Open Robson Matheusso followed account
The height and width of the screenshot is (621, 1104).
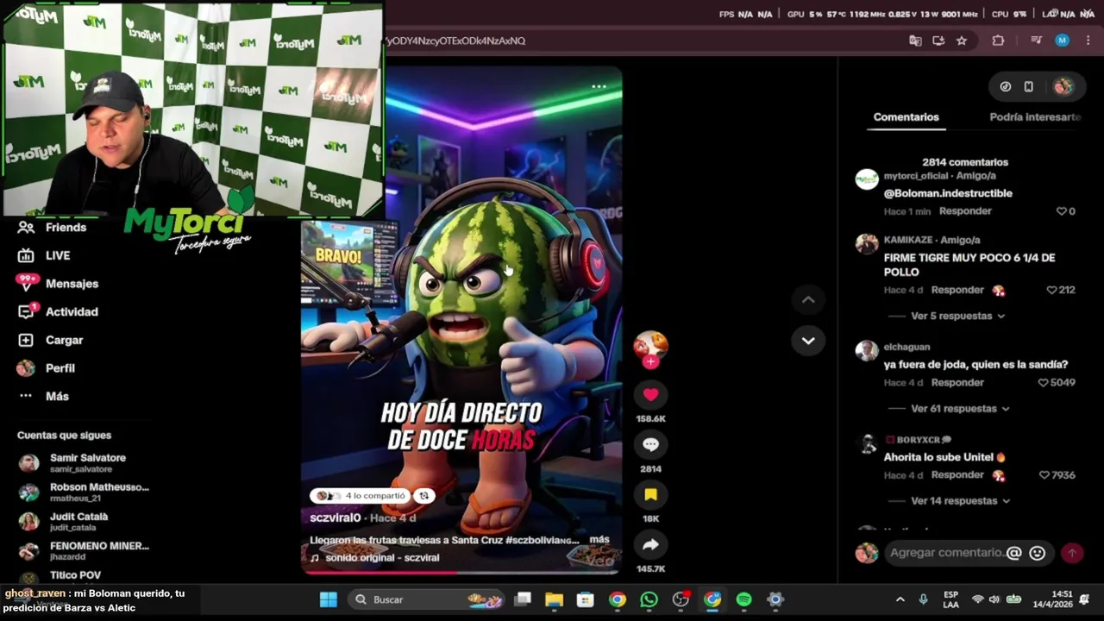[85, 492]
